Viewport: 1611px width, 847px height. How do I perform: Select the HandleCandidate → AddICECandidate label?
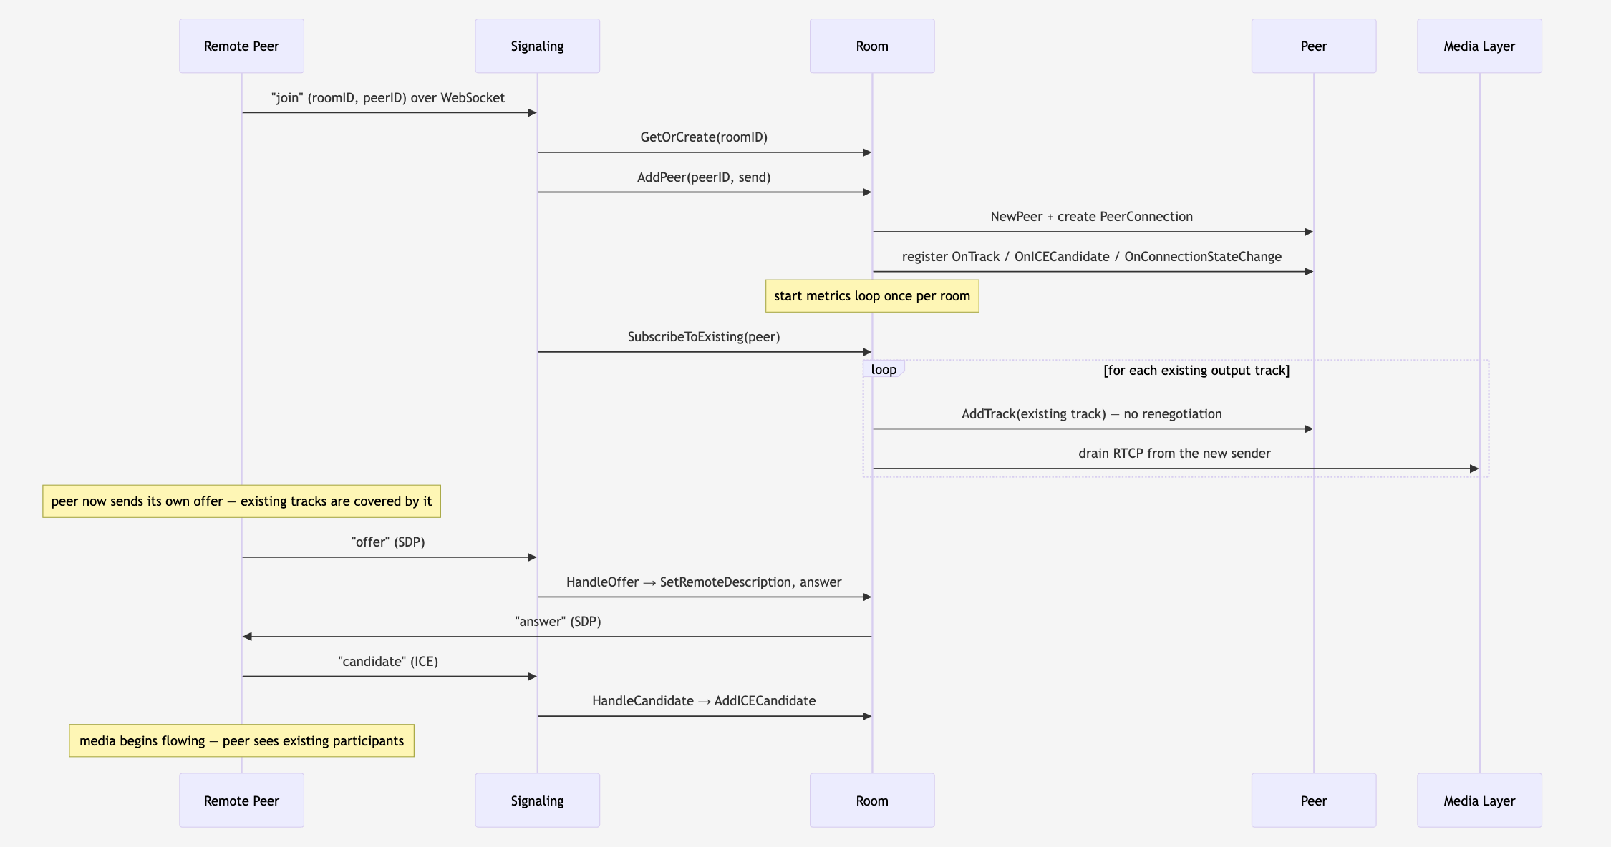pos(704,701)
